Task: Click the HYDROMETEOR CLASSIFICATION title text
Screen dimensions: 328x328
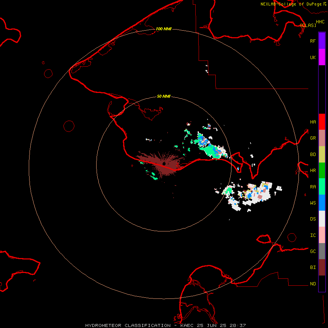Action: click(128, 325)
